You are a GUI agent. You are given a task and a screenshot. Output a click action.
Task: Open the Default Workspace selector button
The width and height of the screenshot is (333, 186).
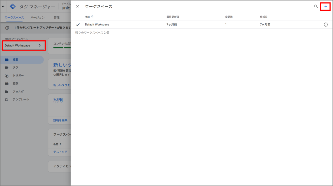[x=23, y=45]
